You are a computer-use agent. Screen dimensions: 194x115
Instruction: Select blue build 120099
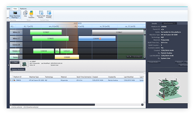[x=97, y=39]
